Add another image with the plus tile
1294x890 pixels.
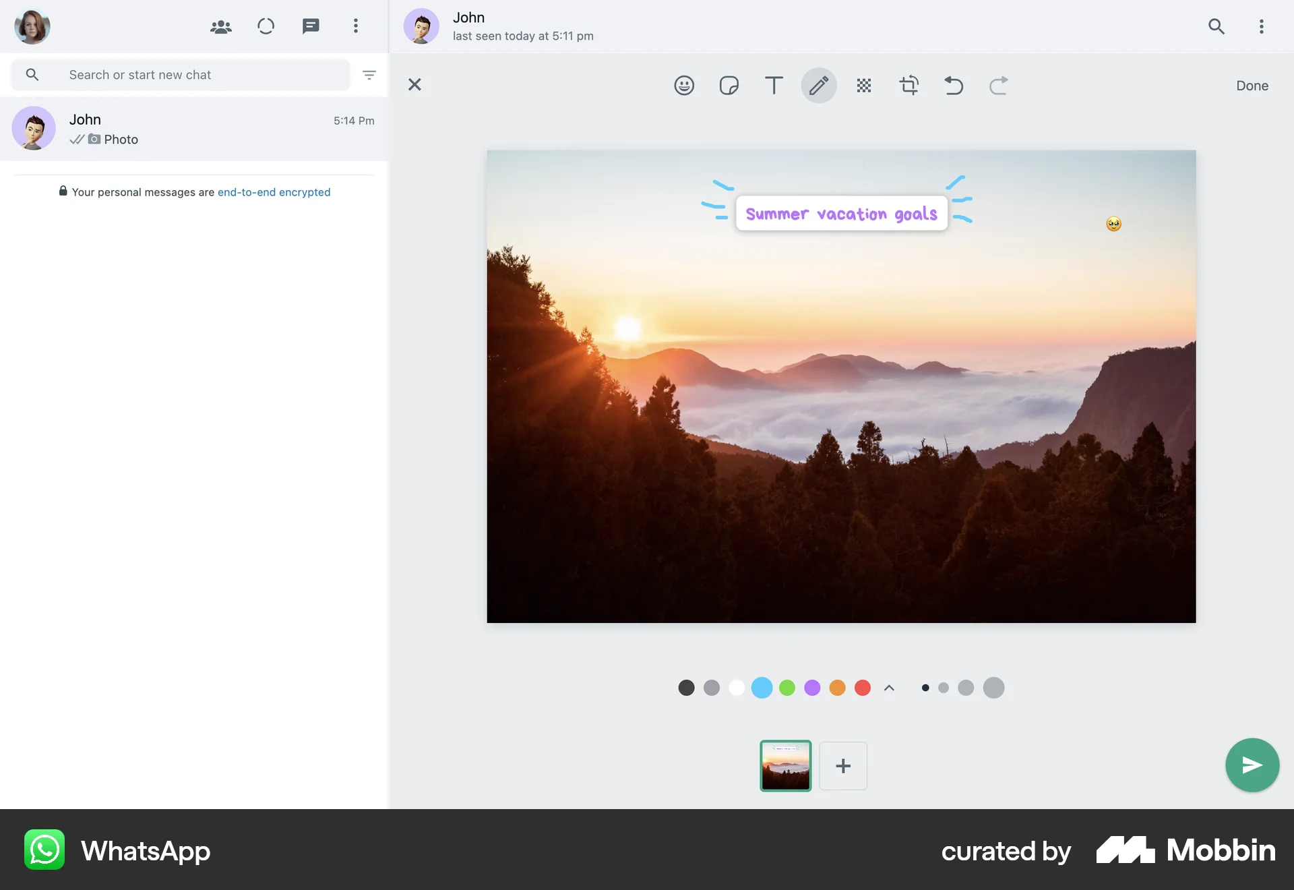(843, 766)
